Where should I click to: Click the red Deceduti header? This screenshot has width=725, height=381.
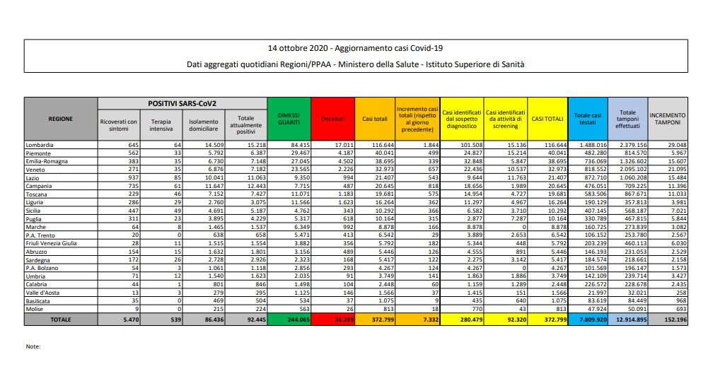(333, 119)
